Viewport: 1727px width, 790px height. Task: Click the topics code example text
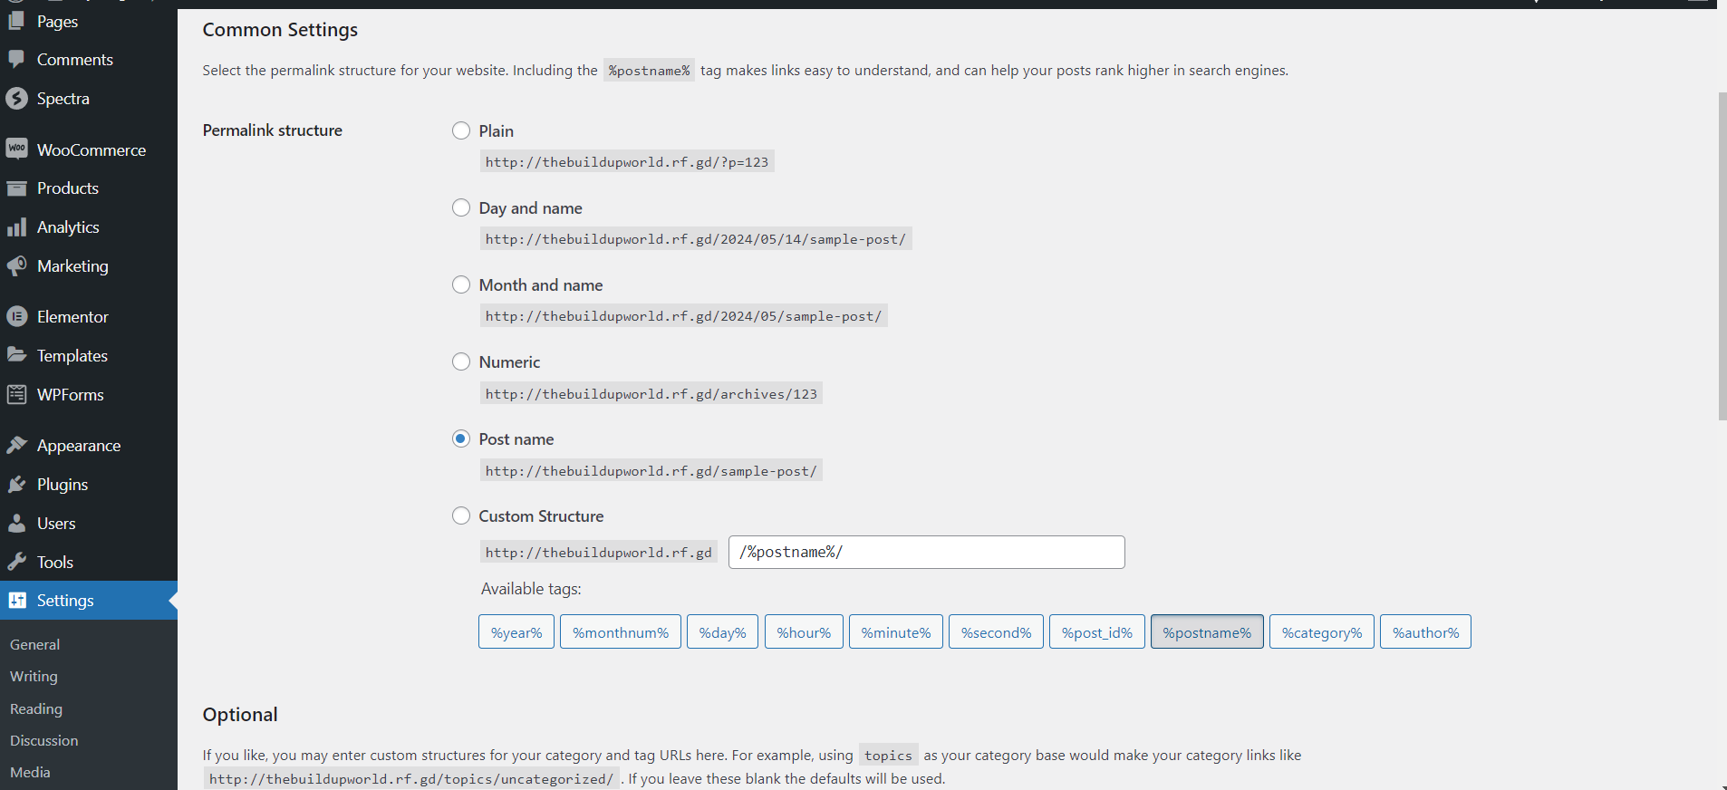[888, 756]
